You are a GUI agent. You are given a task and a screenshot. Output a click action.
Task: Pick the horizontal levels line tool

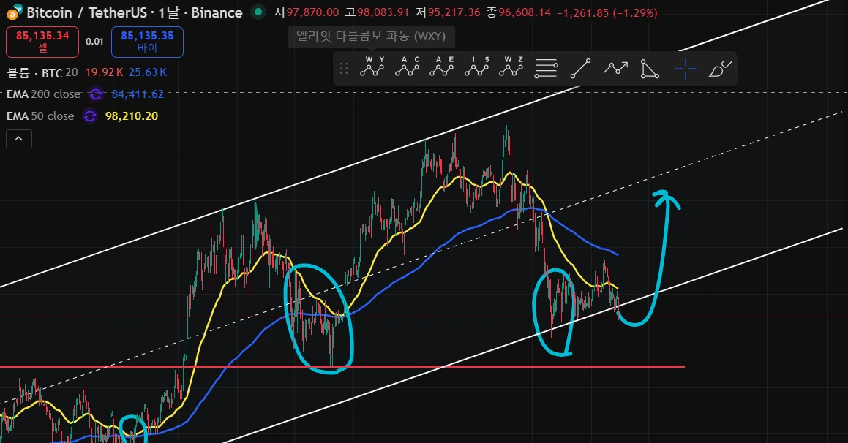pyautogui.click(x=546, y=69)
